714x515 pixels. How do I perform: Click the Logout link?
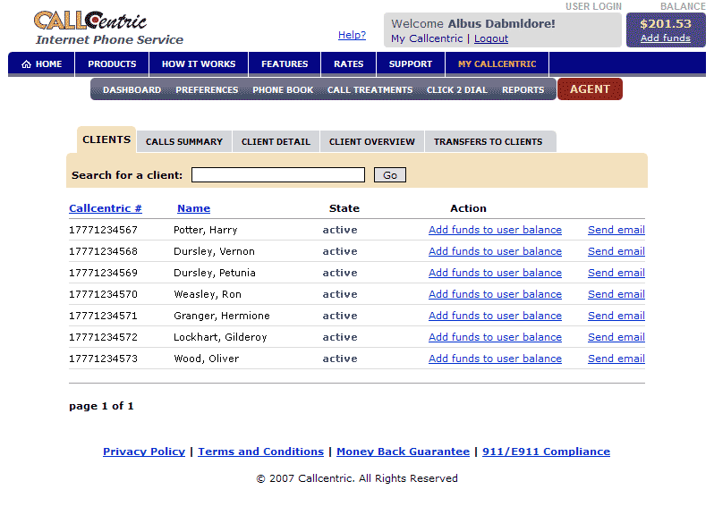491,38
